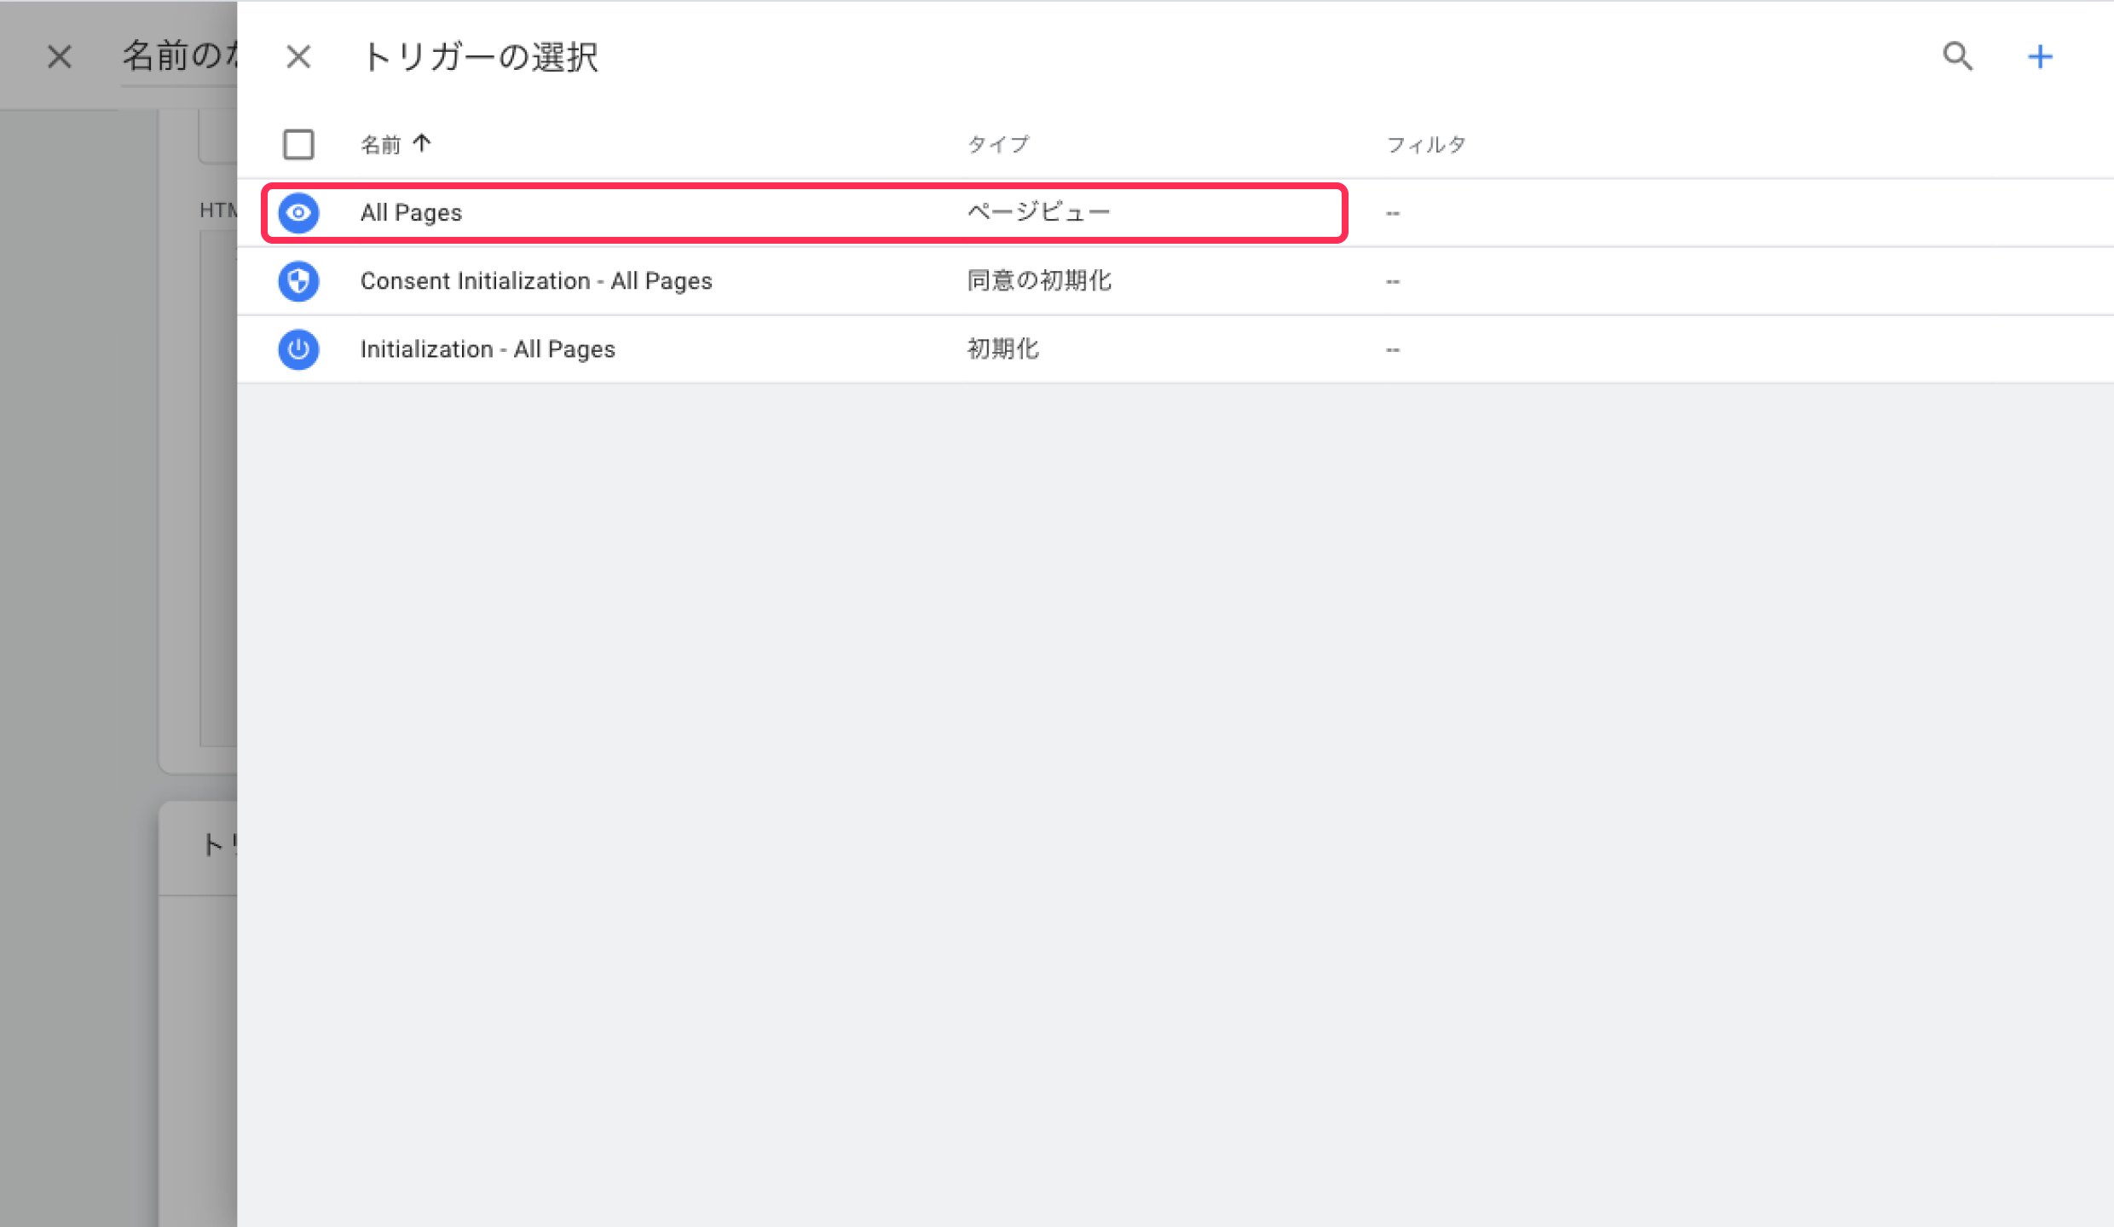Close the background tag editor panel
The height and width of the screenshot is (1227, 2114).
pyautogui.click(x=60, y=57)
